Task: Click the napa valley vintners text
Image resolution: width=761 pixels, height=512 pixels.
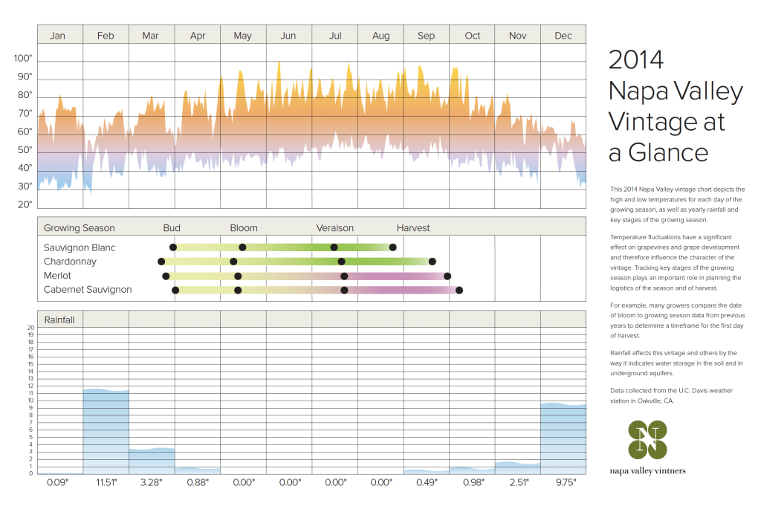Action: coord(647,470)
